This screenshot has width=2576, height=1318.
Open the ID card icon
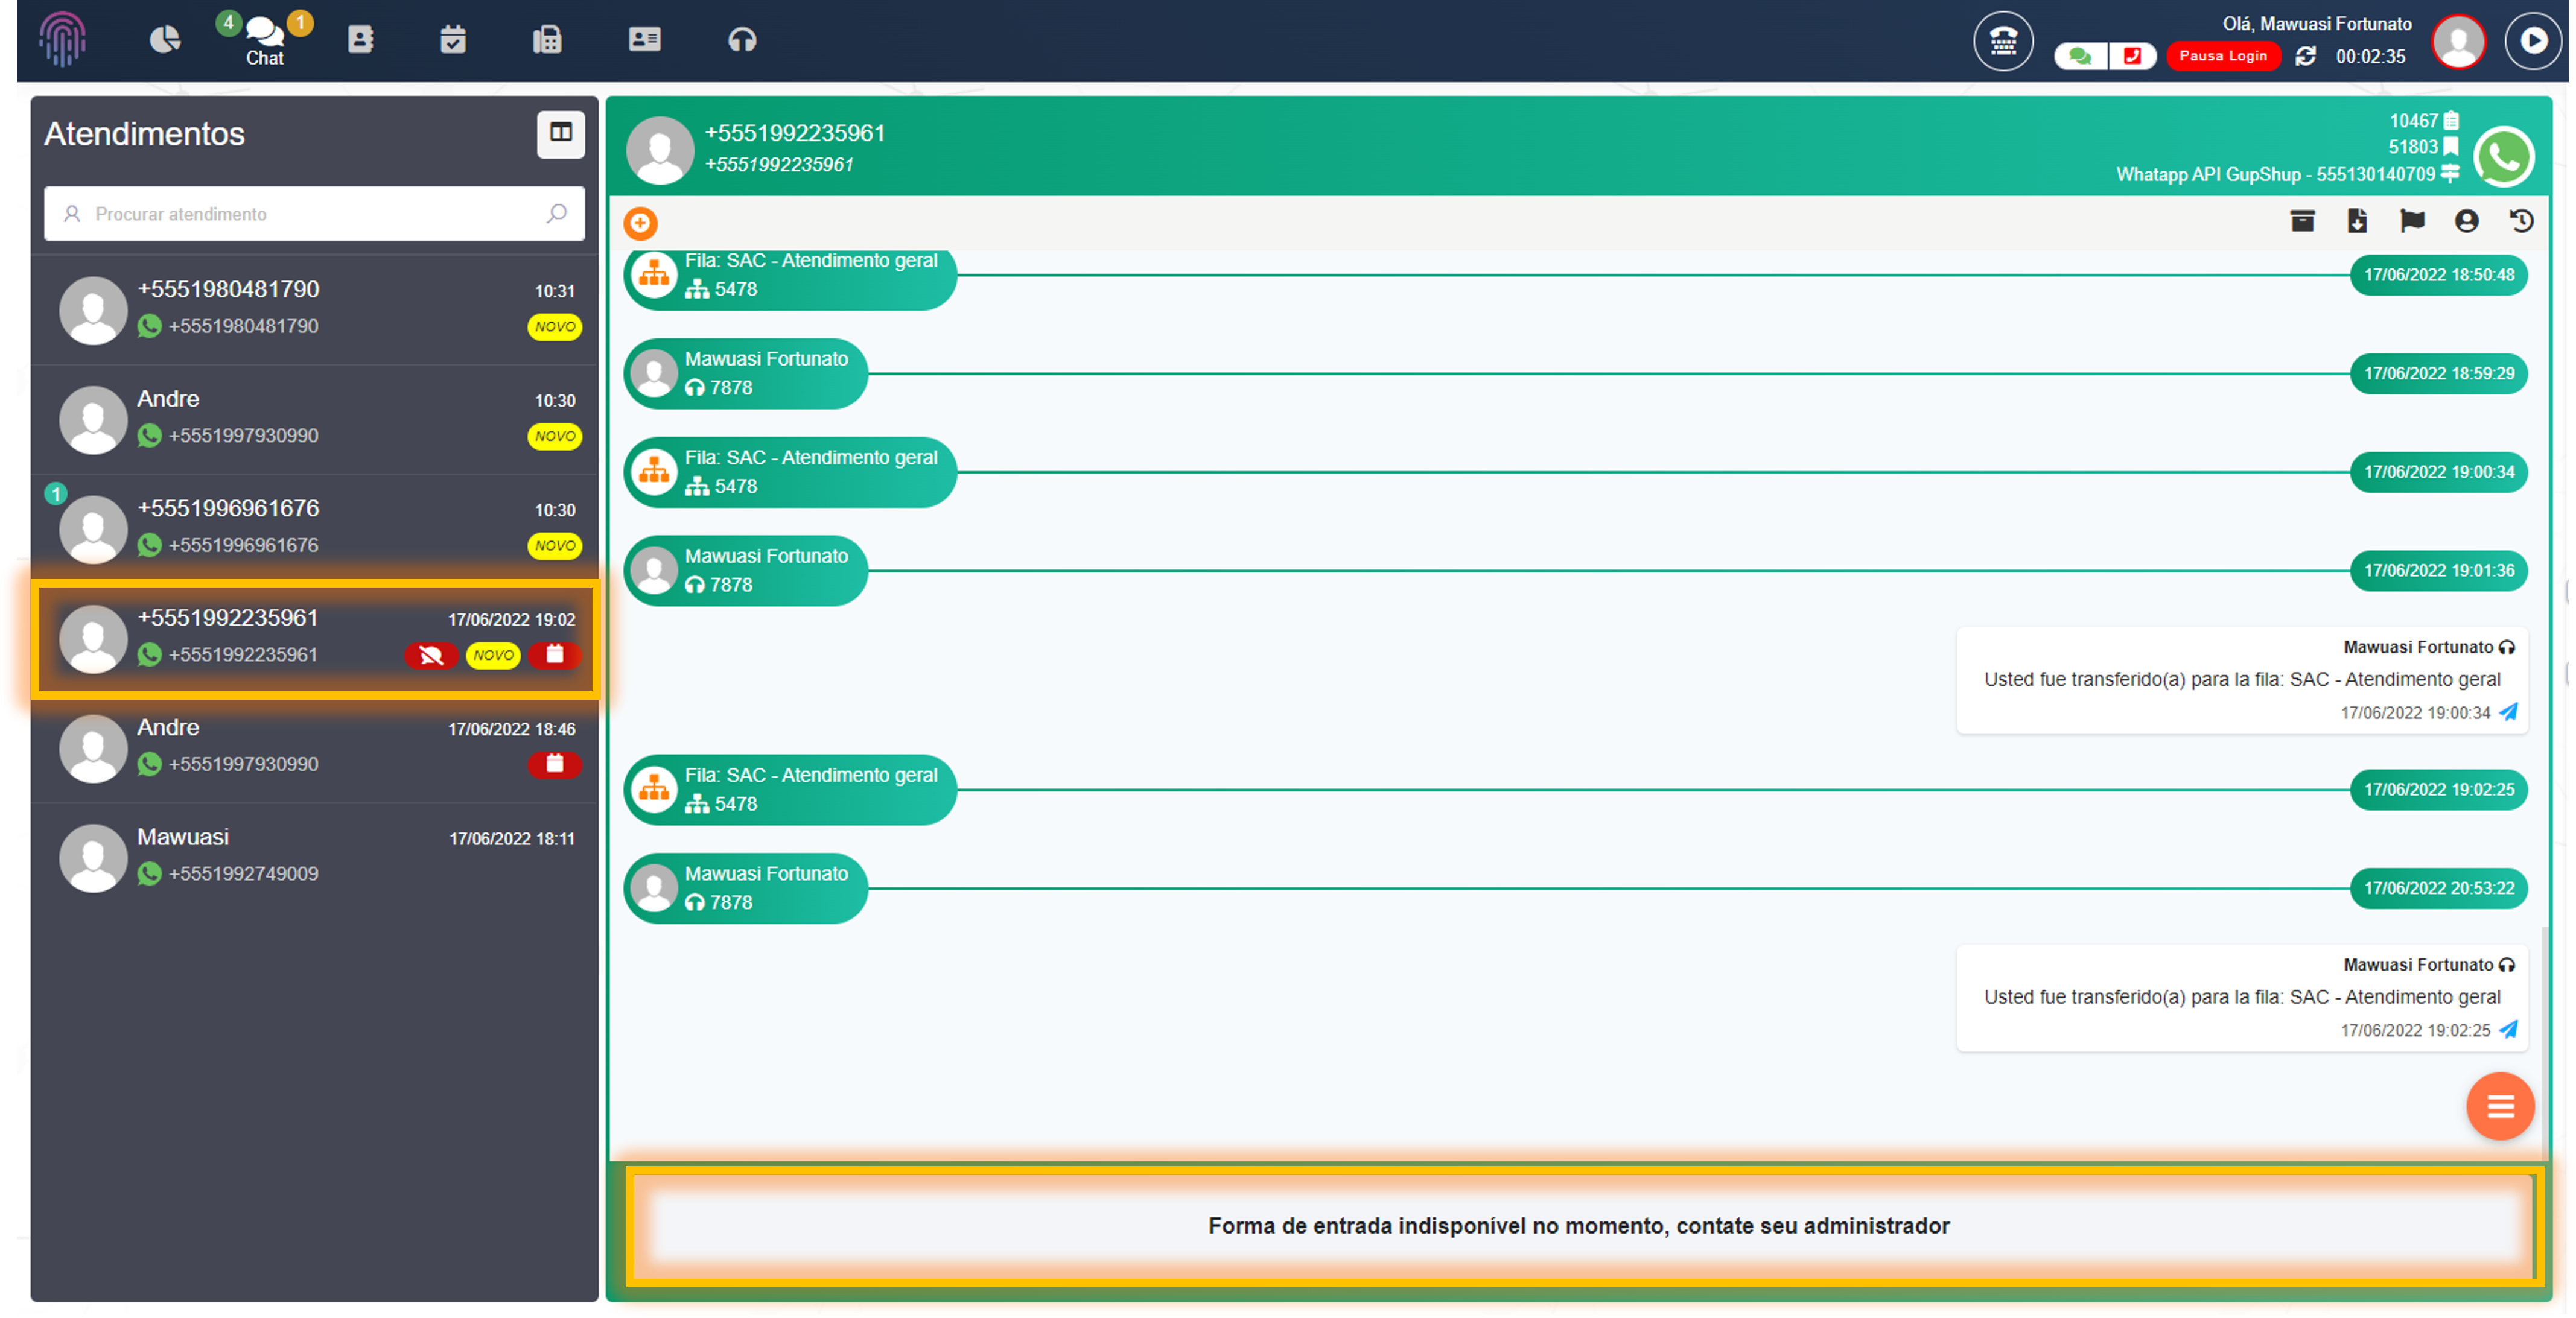[645, 40]
